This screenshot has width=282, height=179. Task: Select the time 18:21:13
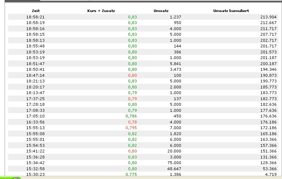coord(35,81)
